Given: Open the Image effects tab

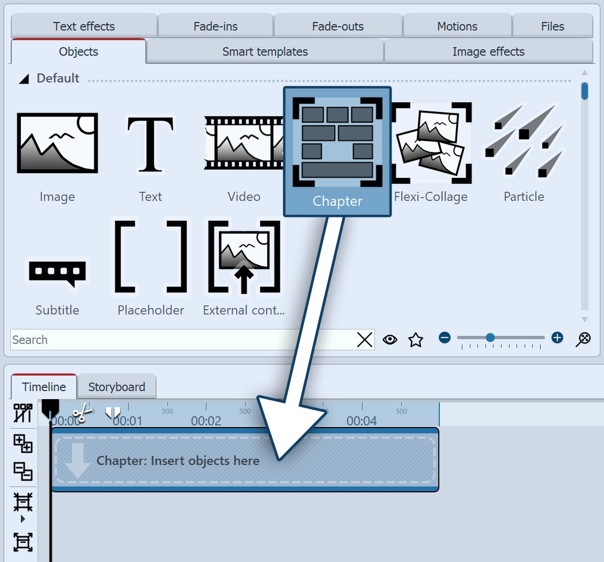Looking at the screenshot, I should [488, 52].
